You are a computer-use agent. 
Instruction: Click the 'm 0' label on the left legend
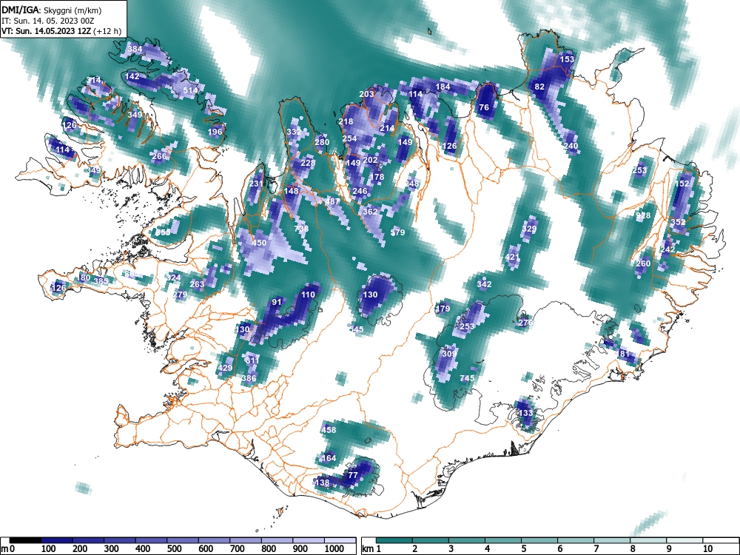tap(8, 549)
